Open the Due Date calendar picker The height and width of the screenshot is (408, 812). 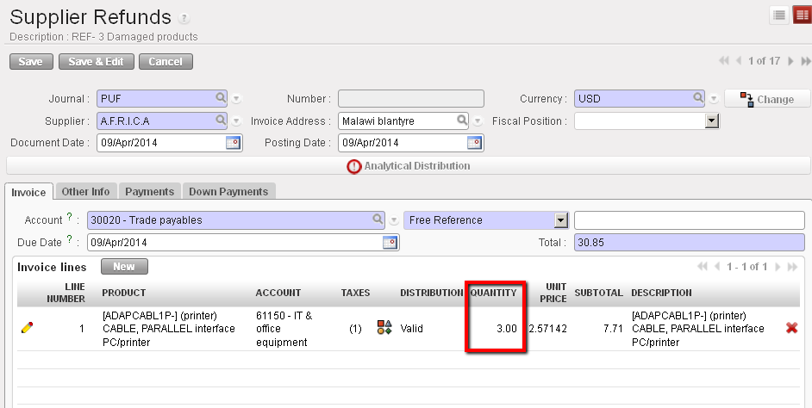tap(390, 243)
